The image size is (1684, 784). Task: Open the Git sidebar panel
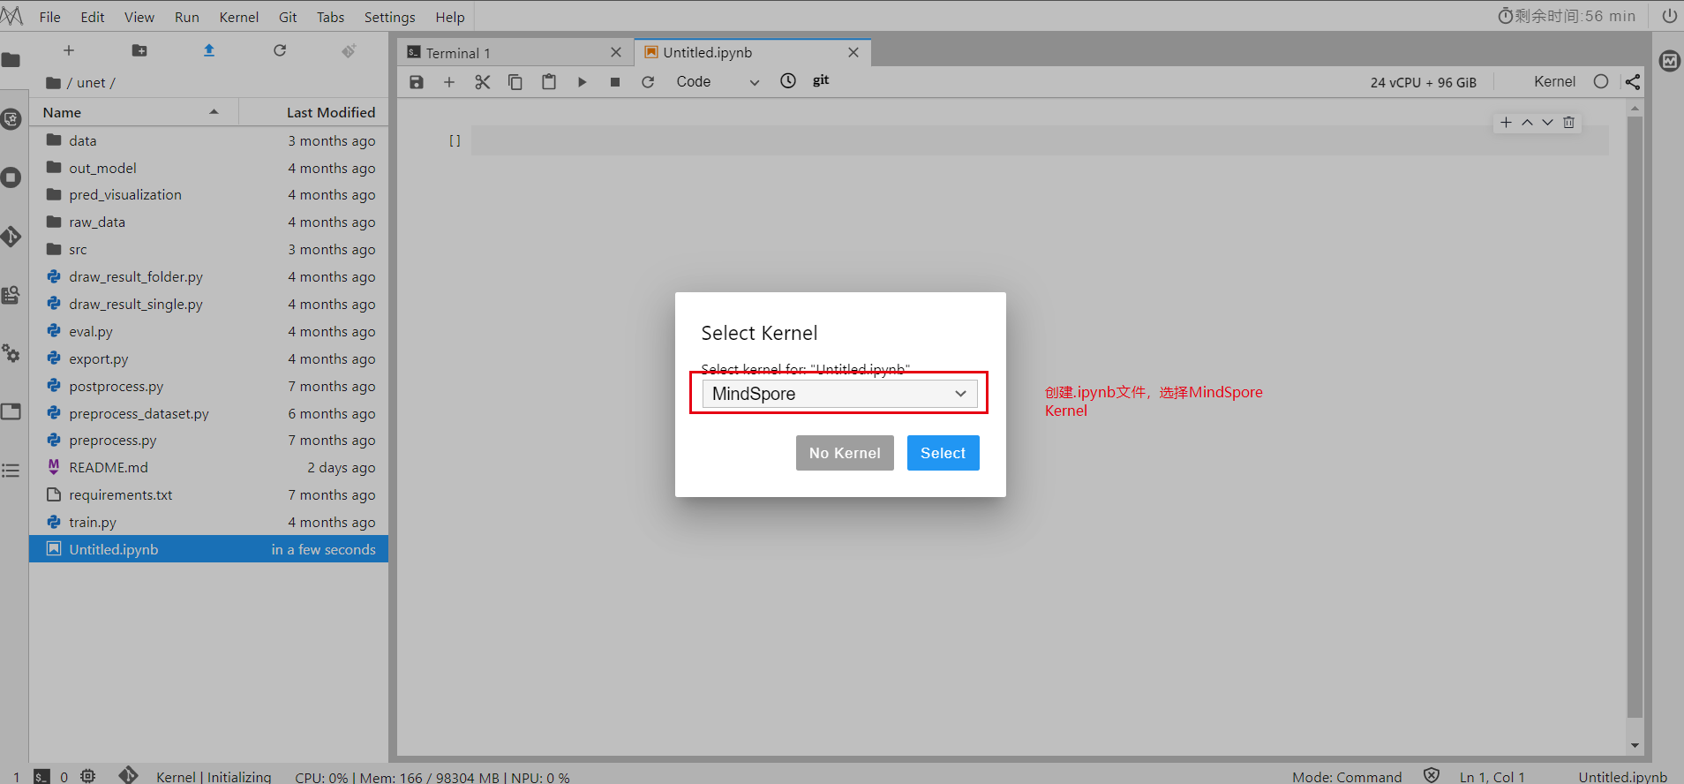coord(11,236)
